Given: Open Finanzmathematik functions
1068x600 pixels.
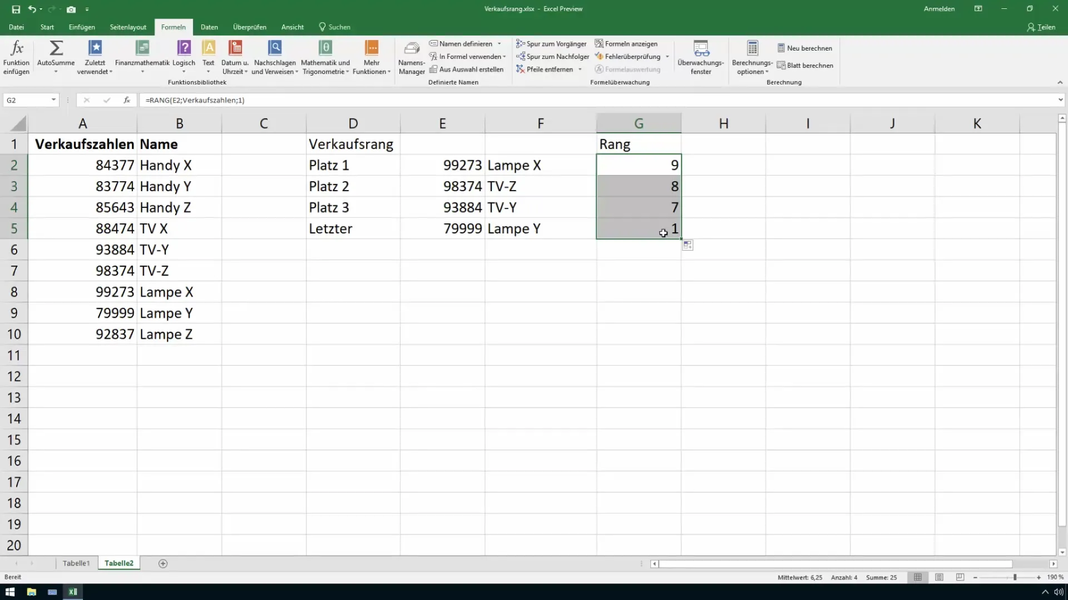Looking at the screenshot, I should coord(142,57).
